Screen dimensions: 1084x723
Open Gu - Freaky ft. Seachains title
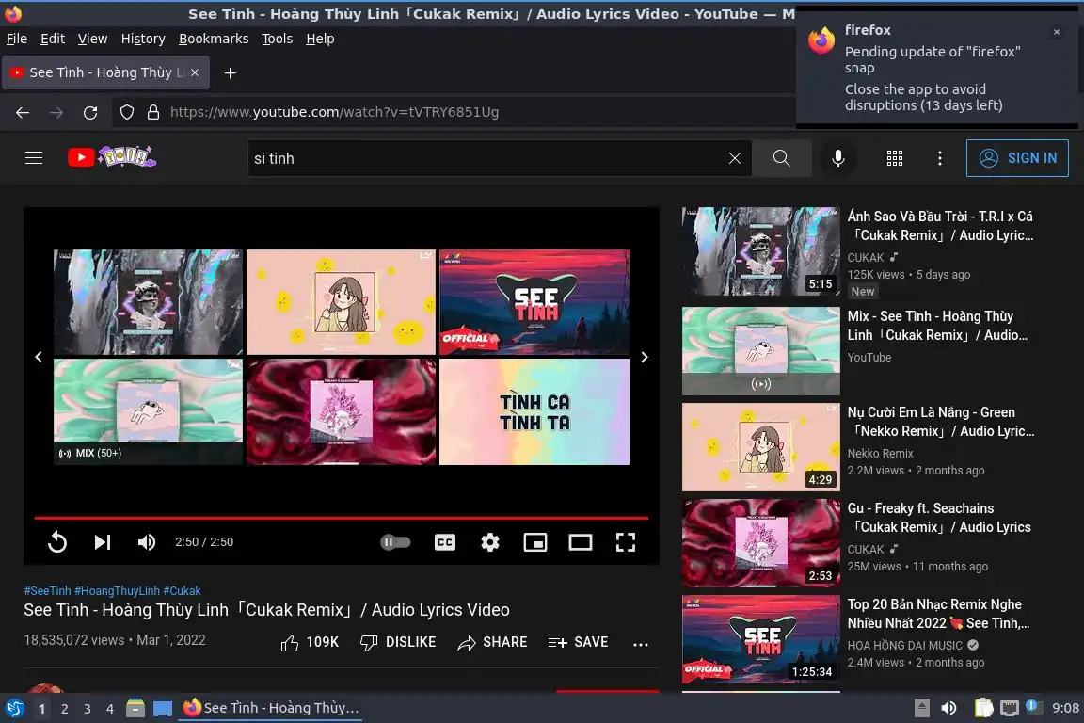click(939, 518)
